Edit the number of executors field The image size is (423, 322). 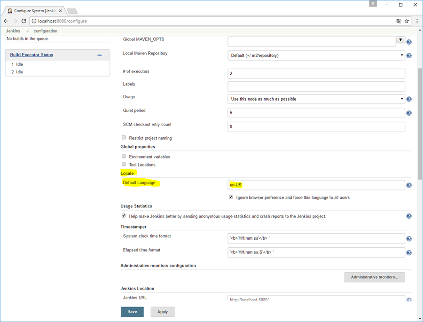tap(316, 74)
